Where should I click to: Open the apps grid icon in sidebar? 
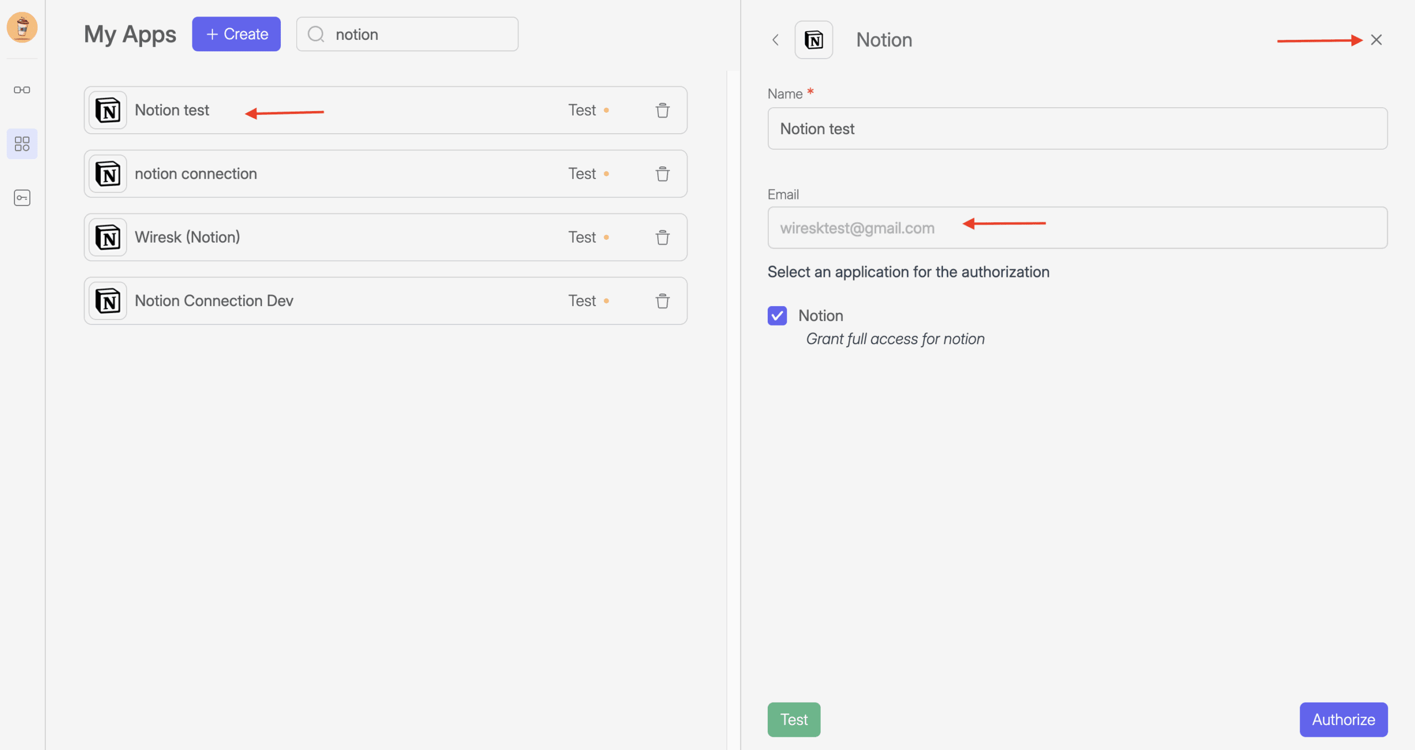click(22, 144)
